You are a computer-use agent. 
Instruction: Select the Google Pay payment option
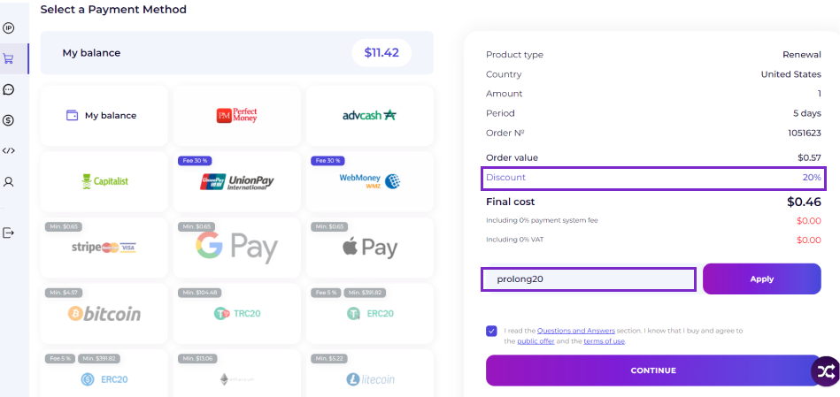point(237,248)
